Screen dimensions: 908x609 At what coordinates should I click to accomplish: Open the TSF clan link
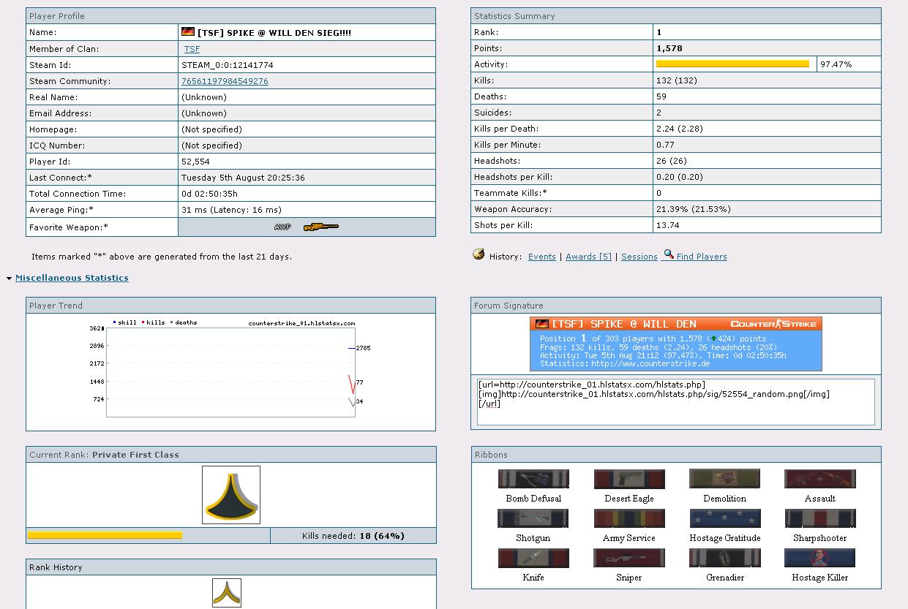point(192,49)
